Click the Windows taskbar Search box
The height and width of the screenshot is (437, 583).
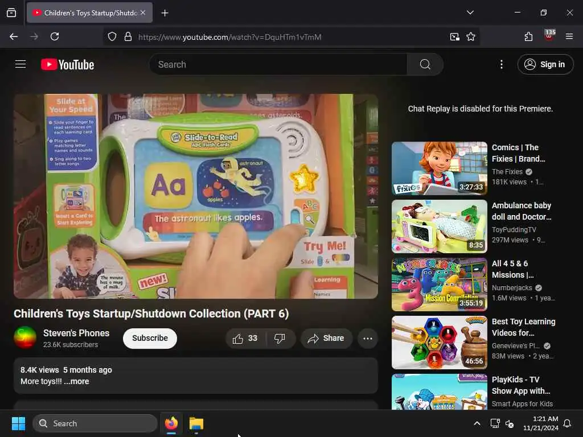tap(95, 423)
